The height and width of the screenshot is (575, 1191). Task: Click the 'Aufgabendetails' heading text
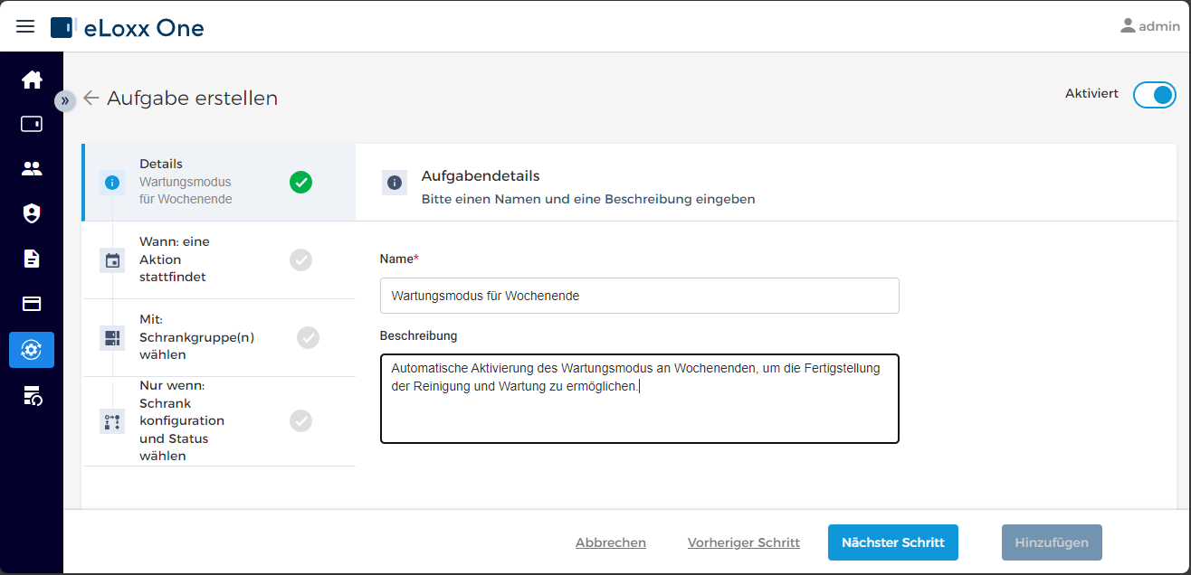(x=481, y=175)
